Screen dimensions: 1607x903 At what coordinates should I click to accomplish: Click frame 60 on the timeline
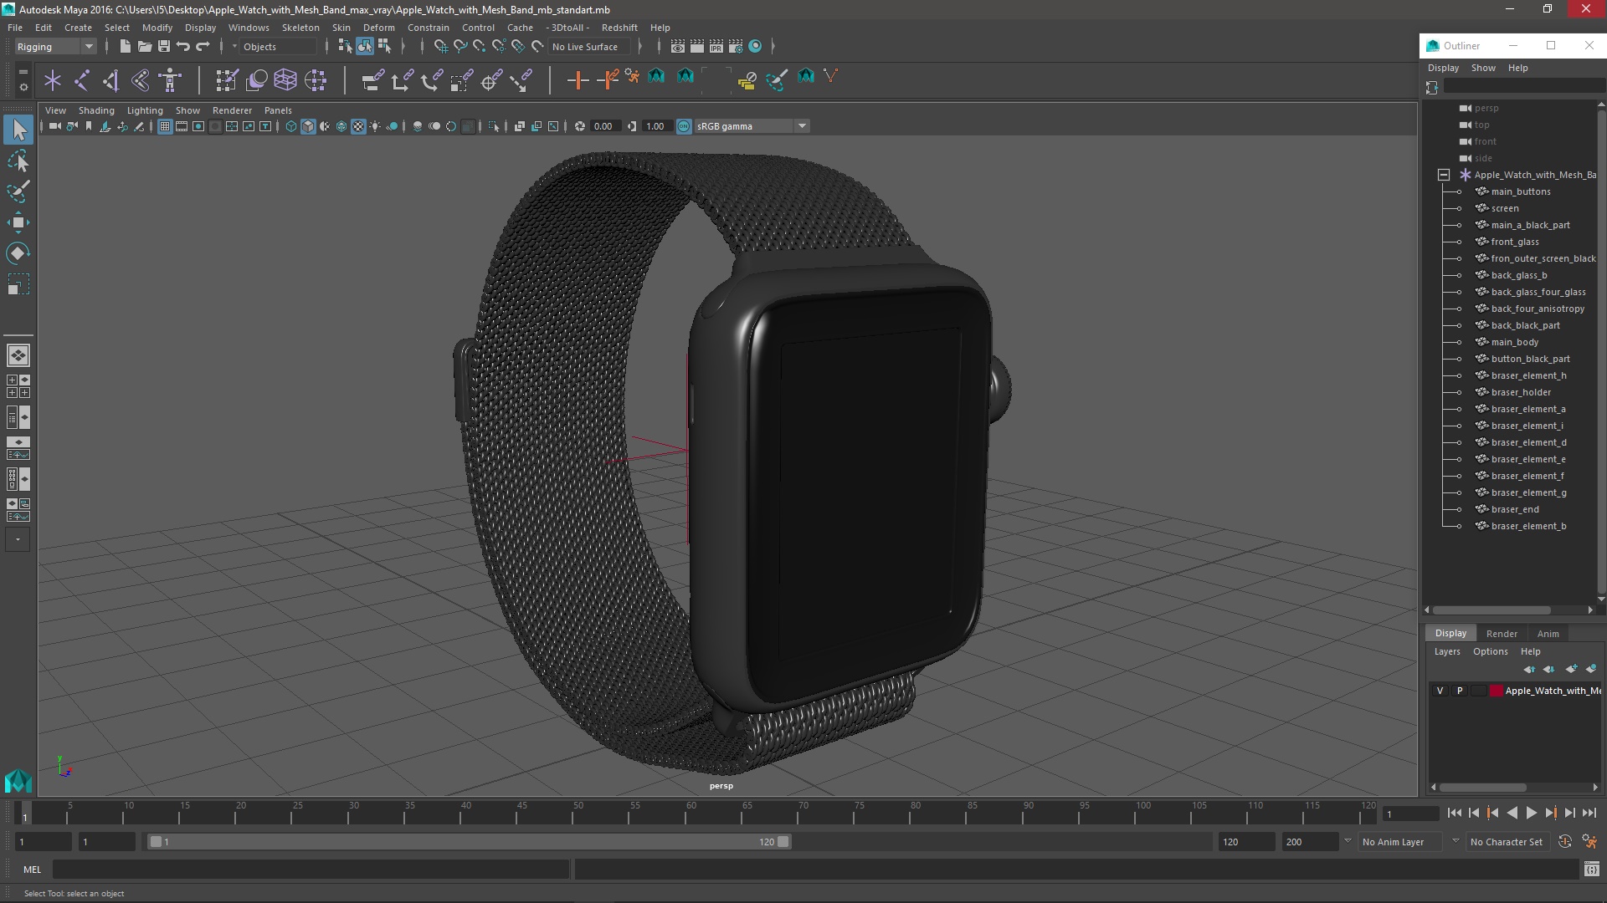point(691,813)
